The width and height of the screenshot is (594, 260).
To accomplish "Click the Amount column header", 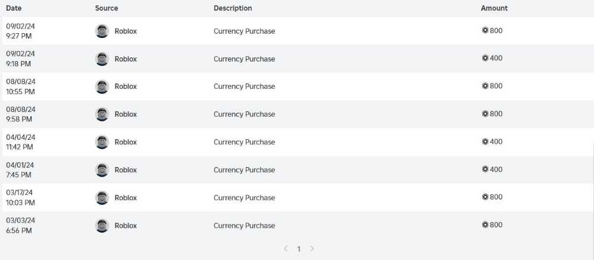I will 494,8.
